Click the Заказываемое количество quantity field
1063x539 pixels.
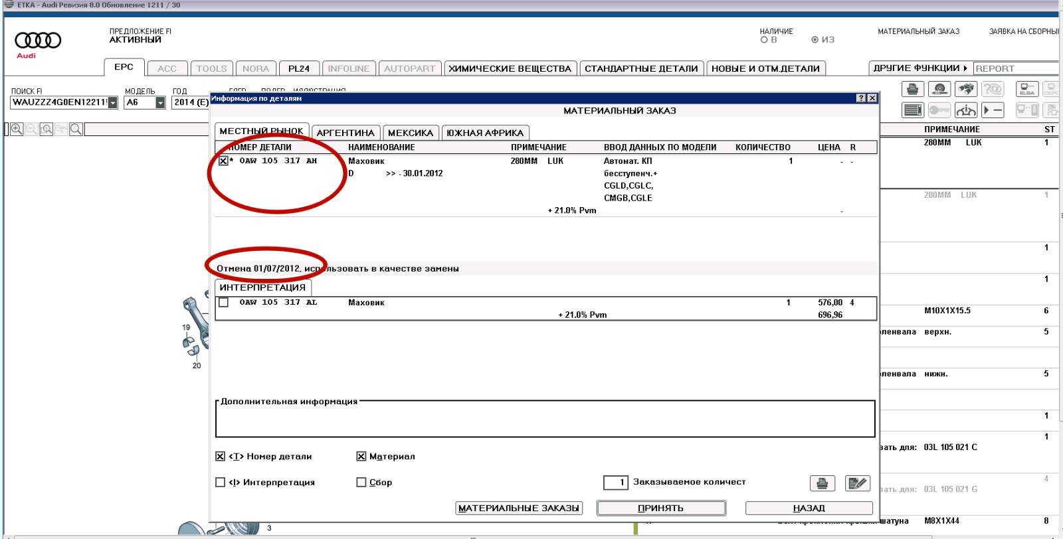pyautogui.click(x=616, y=483)
